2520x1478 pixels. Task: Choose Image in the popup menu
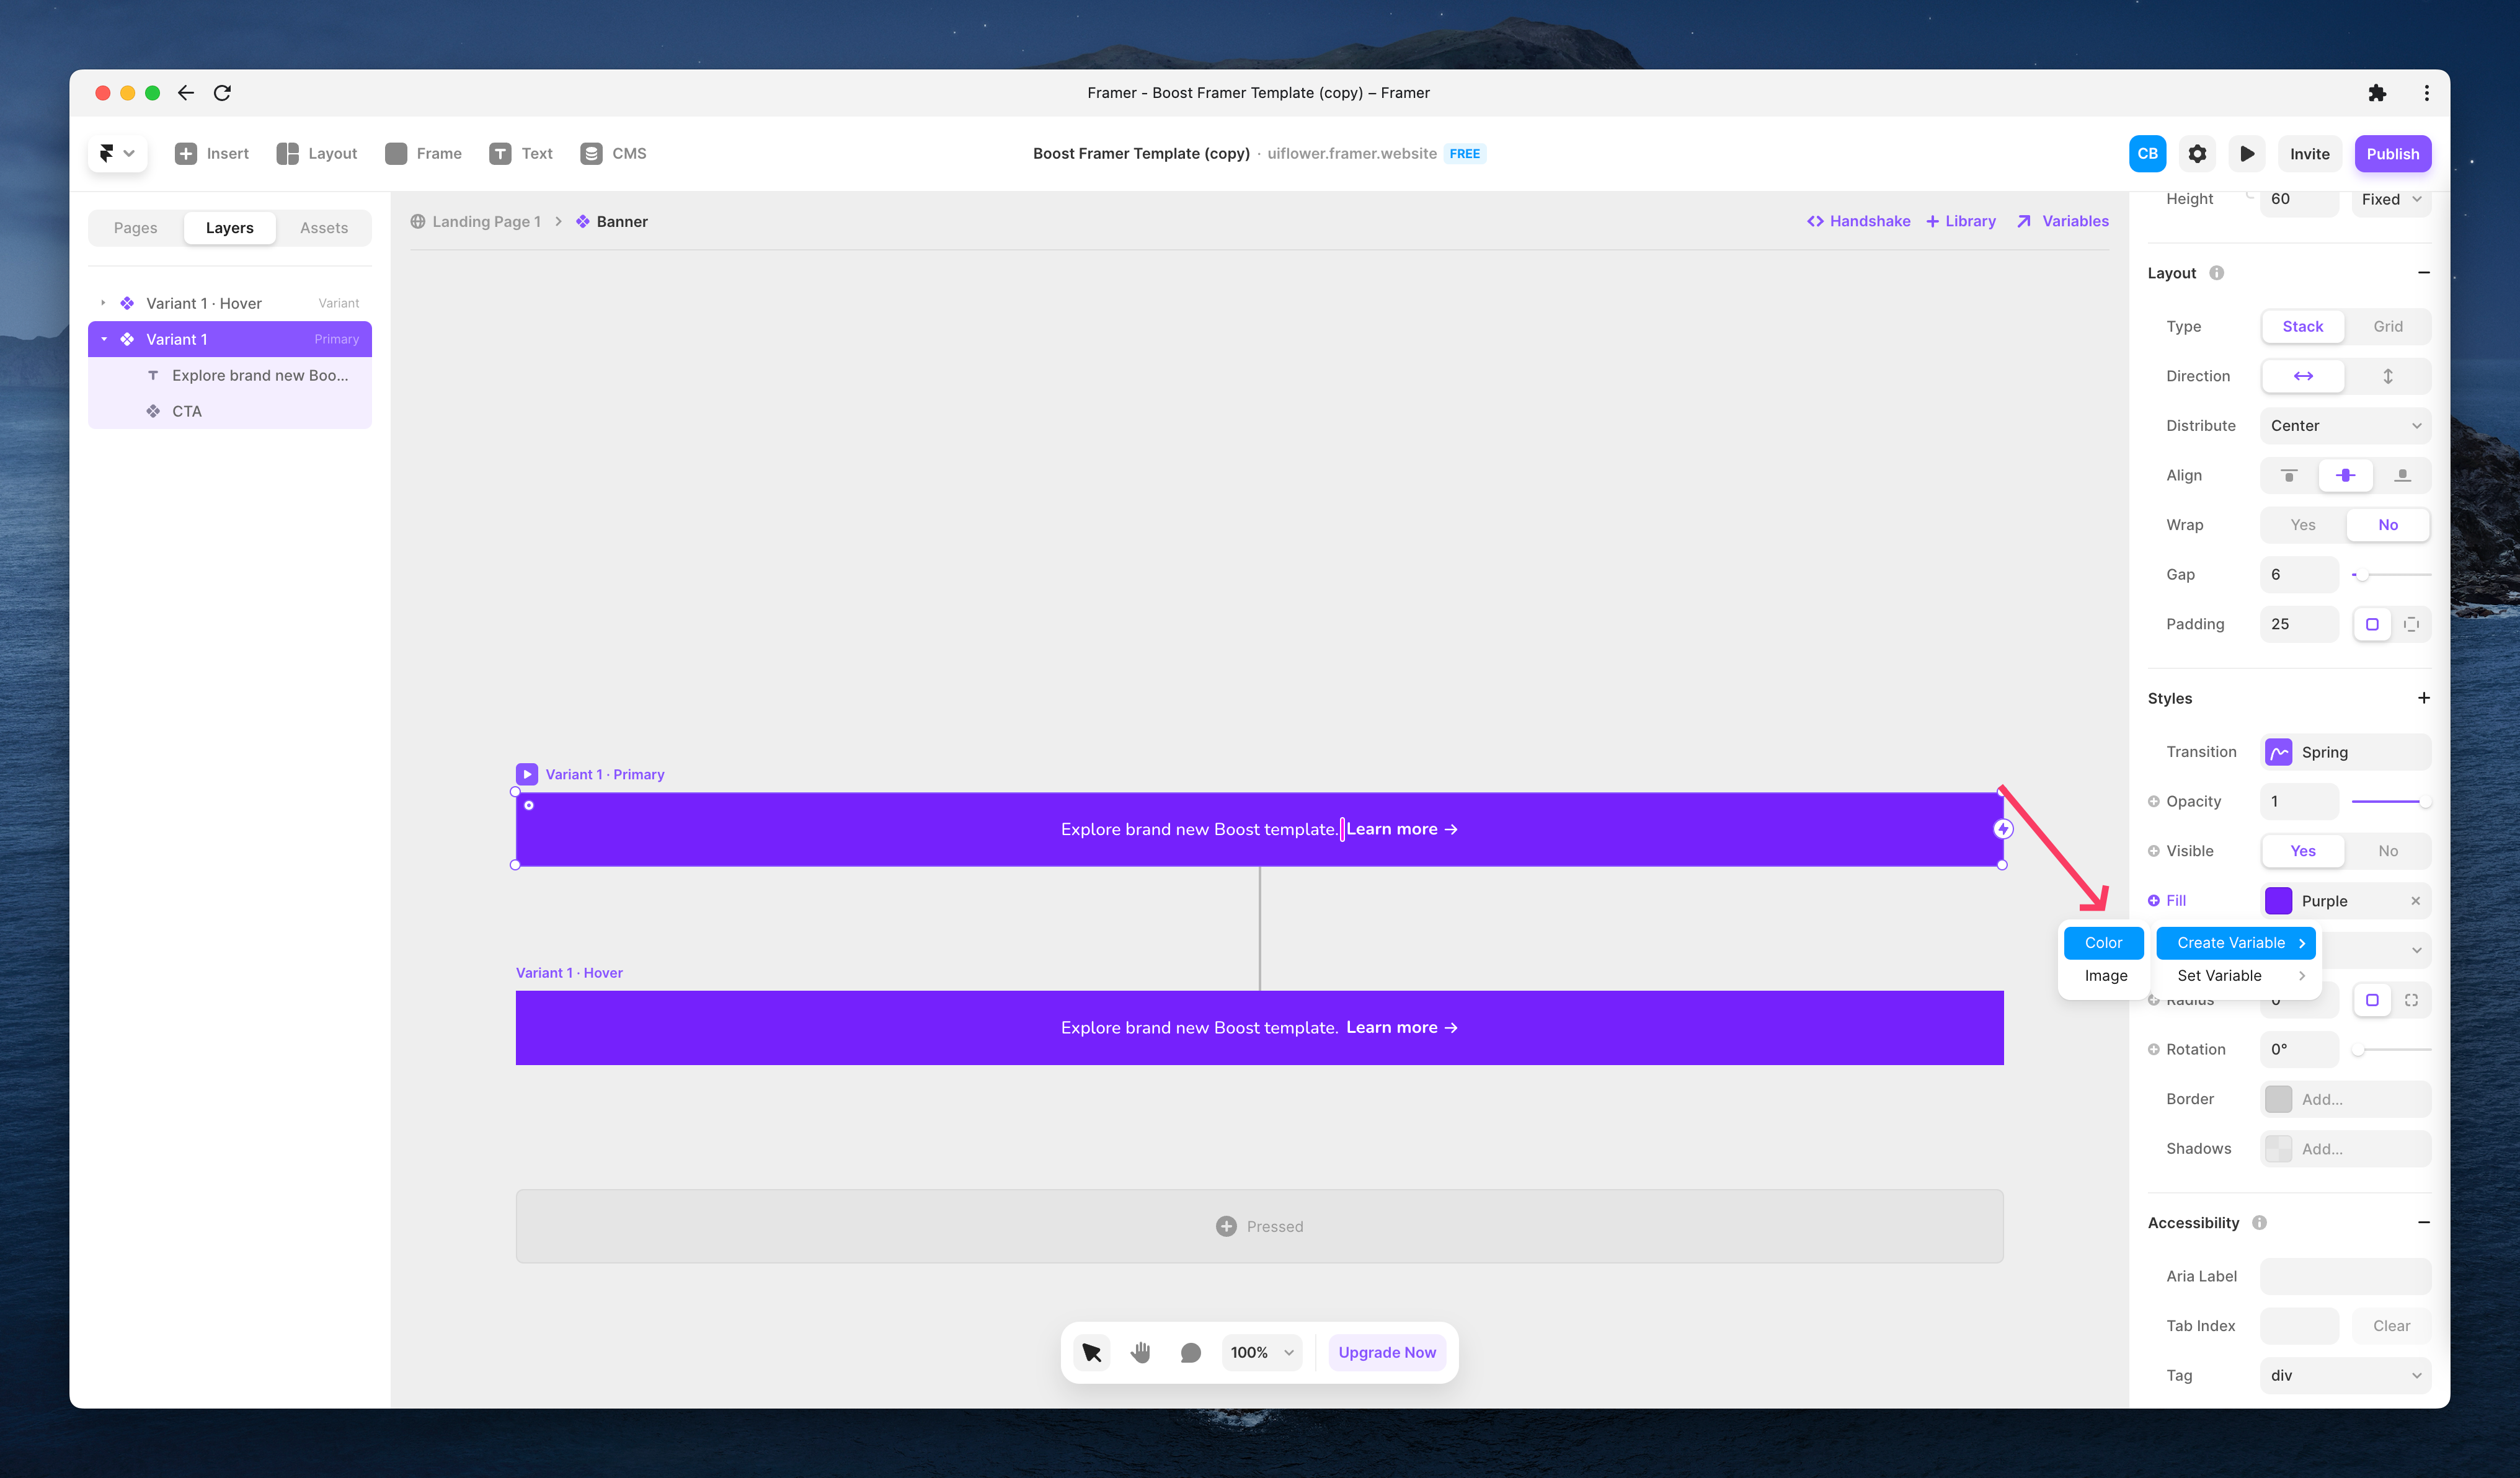coord(2105,976)
